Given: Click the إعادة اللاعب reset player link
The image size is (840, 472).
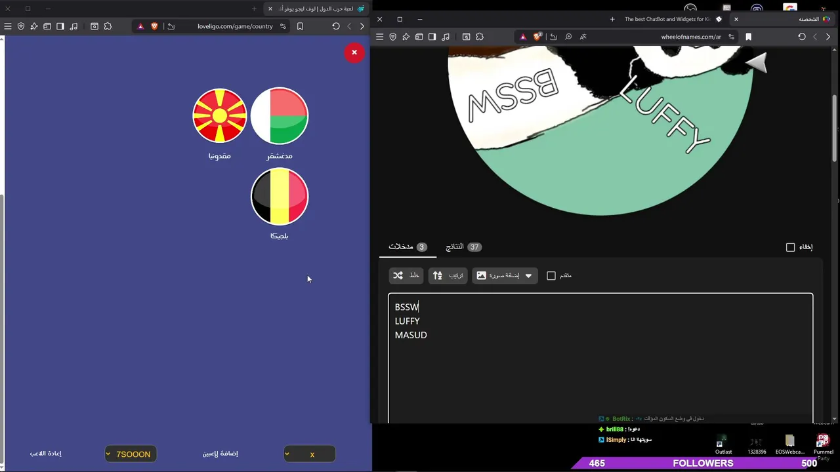Looking at the screenshot, I should [x=45, y=454].
